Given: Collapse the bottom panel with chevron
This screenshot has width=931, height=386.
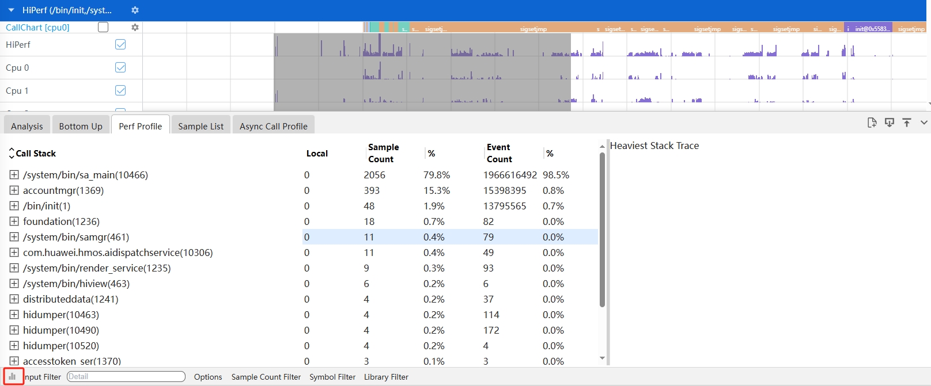Looking at the screenshot, I should (x=924, y=123).
